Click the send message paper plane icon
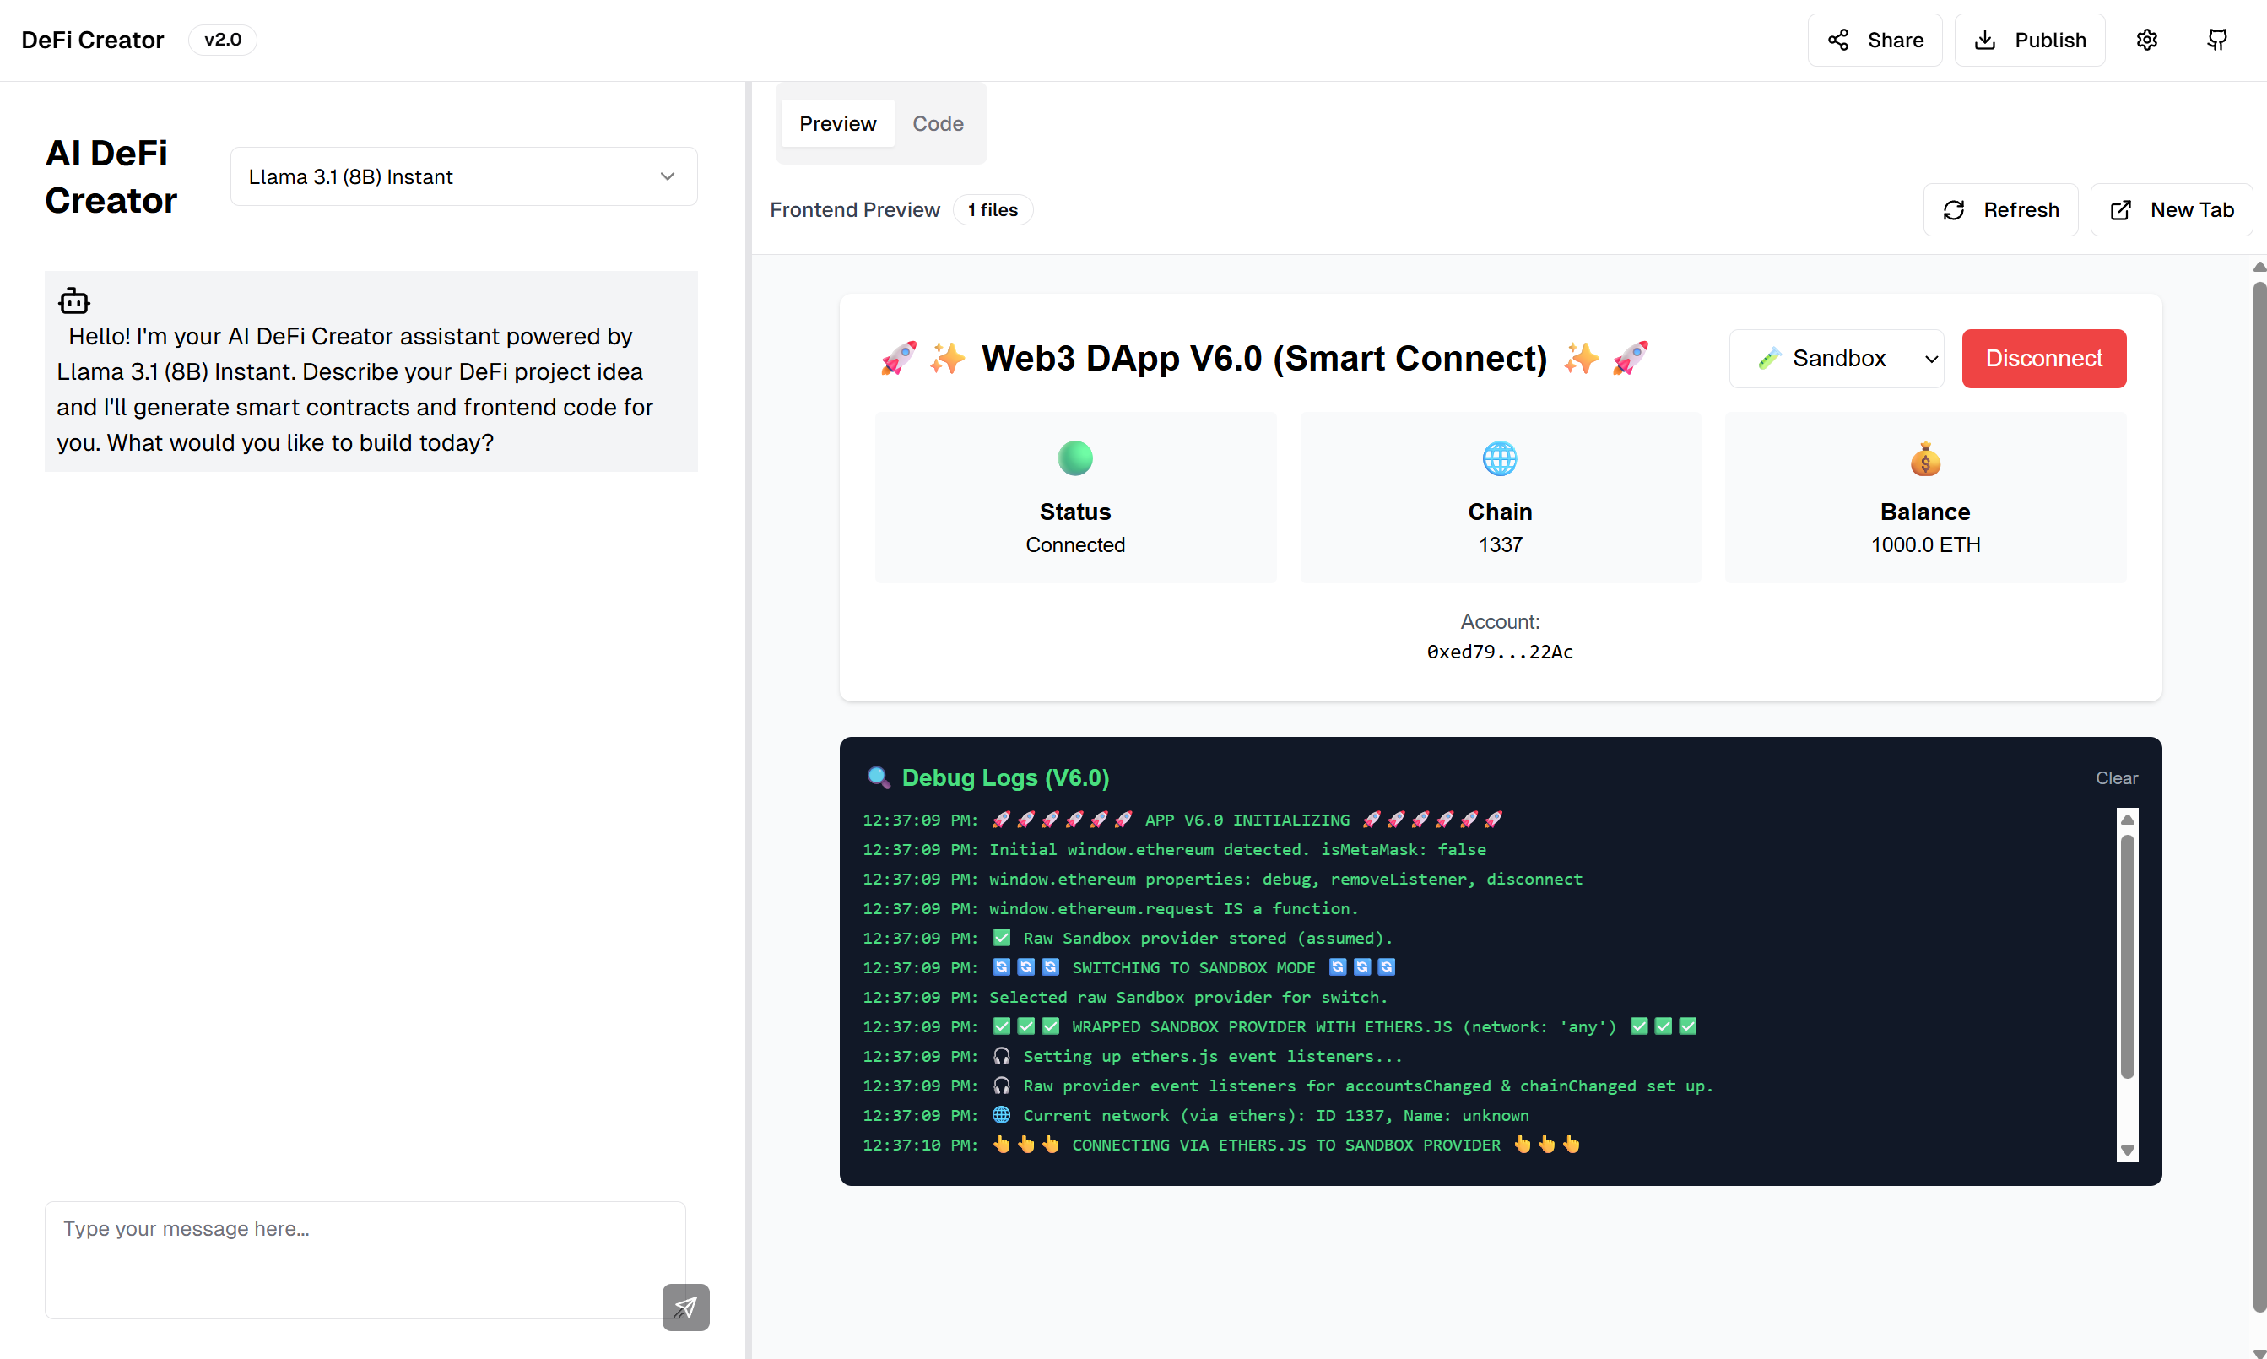Image resolution: width=2267 pixels, height=1359 pixels. point(686,1307)
